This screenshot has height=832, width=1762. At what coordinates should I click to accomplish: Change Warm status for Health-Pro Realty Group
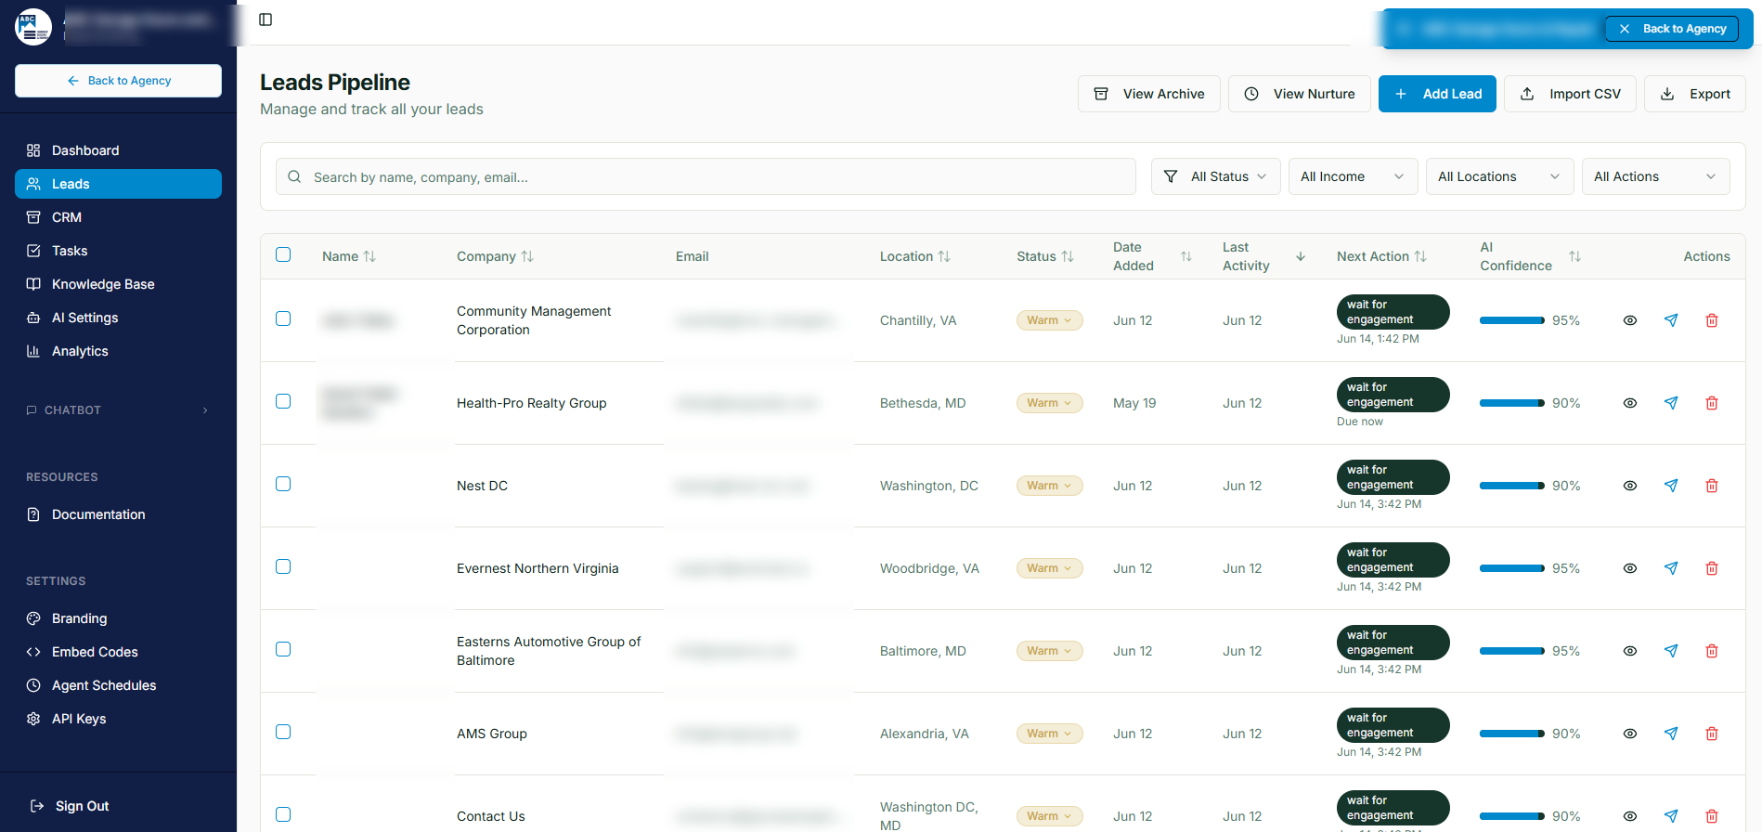pos(1050,403)
